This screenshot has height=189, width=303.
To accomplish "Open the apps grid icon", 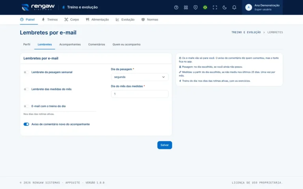I will pos(186,7).
